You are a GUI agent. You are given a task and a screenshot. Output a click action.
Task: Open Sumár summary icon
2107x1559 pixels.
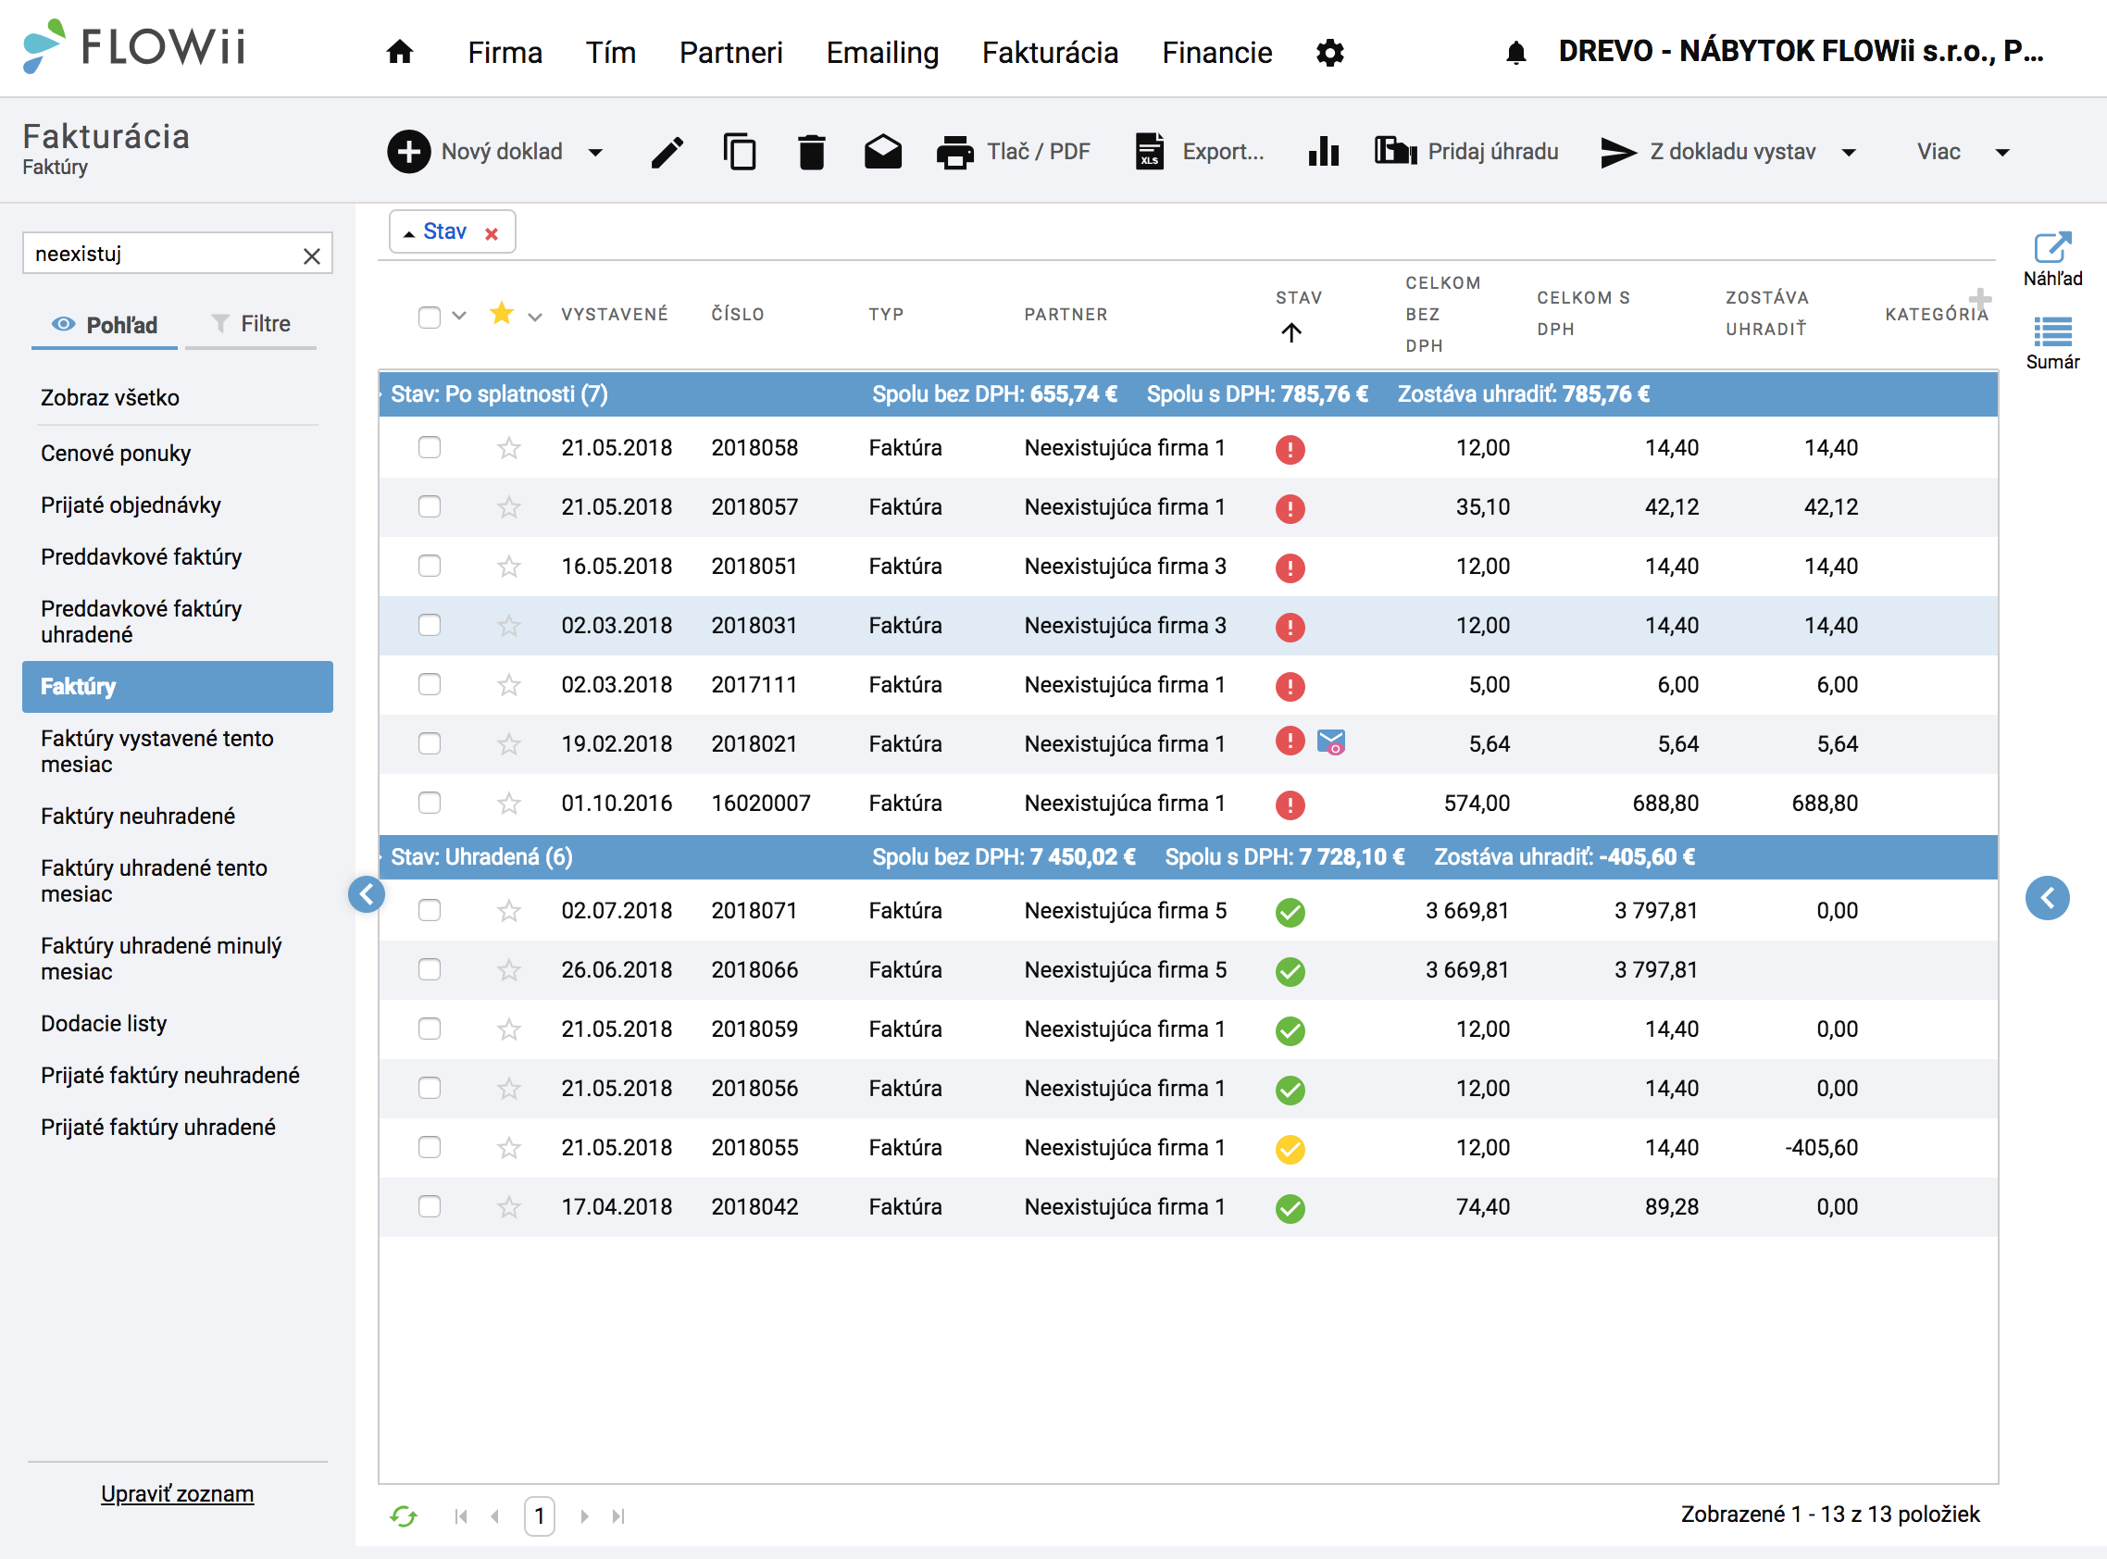click(x=2052, y=343)
